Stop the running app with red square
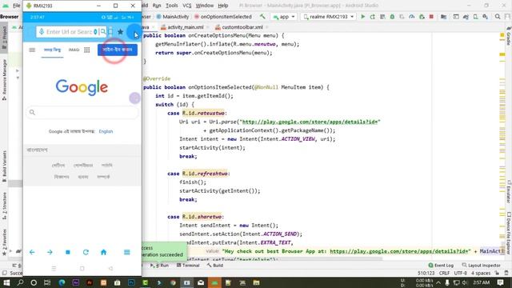The image size is (512, 288). [x=431, y=16]
